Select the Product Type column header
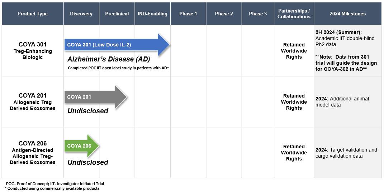This screenshot has width=384, height=193. pyautogui.click(x=33, y=14)
